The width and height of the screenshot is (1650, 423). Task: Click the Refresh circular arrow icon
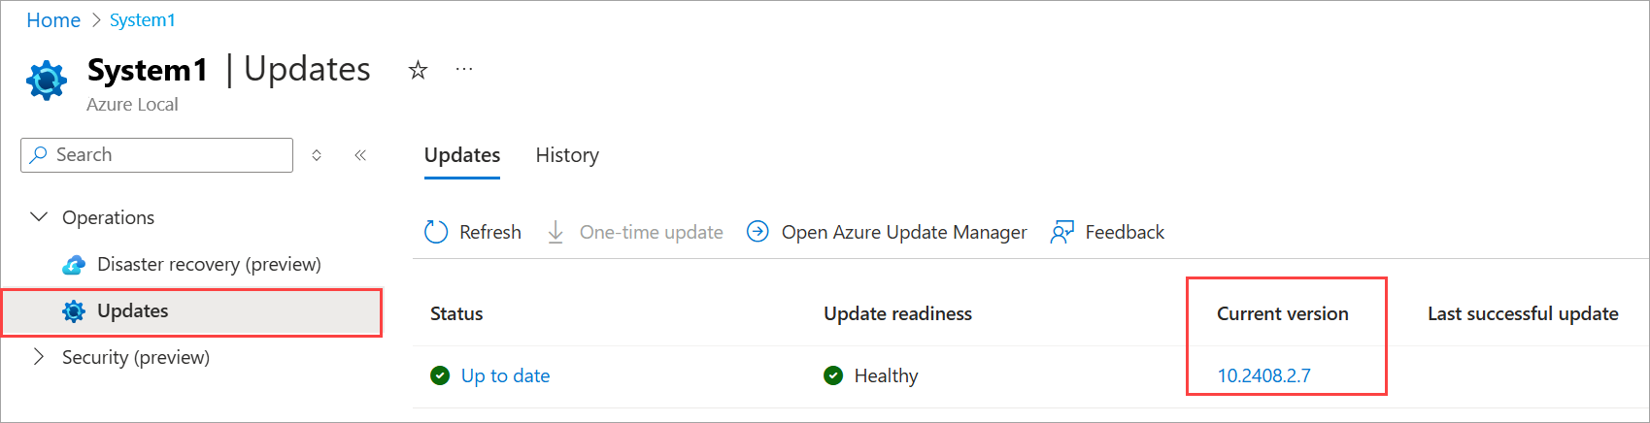tap(436, 232)
